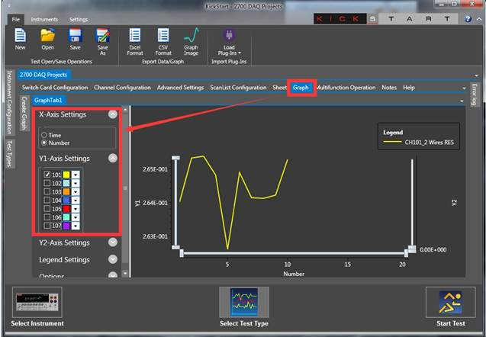Viewport: 486px width, 337px height.
Task: Expand the Y2-Axis Settings section
Action: pos(113,242)
